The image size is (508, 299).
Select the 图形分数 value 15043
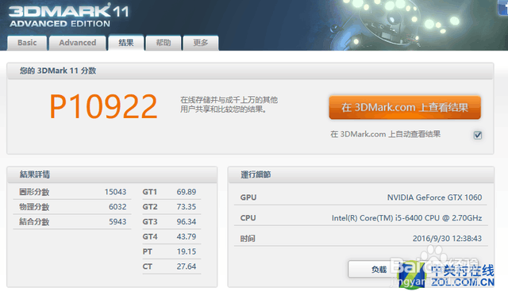tap(115, 192)
